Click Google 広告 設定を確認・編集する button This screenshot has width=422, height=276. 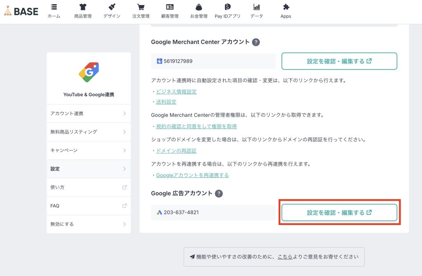pyautogui.click(x=340, y=213)
